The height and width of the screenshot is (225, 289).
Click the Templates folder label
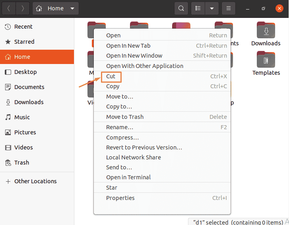[266, 73]
